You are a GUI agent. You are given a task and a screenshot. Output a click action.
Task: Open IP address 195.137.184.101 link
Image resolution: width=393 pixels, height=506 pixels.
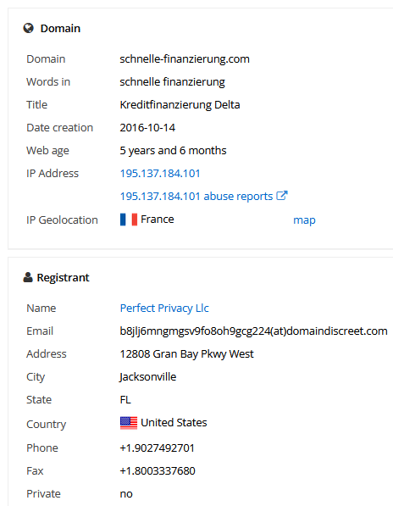point(160,174)
